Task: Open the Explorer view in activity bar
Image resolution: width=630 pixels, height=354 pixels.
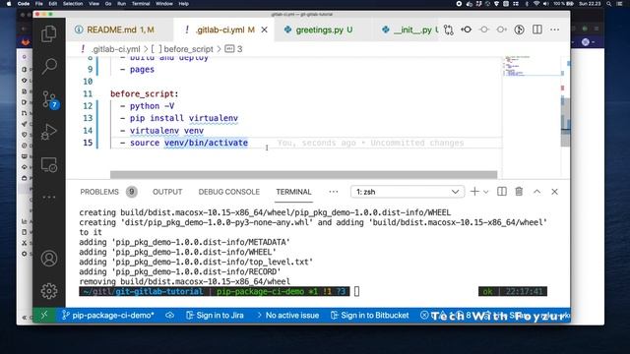Action: 49,33
